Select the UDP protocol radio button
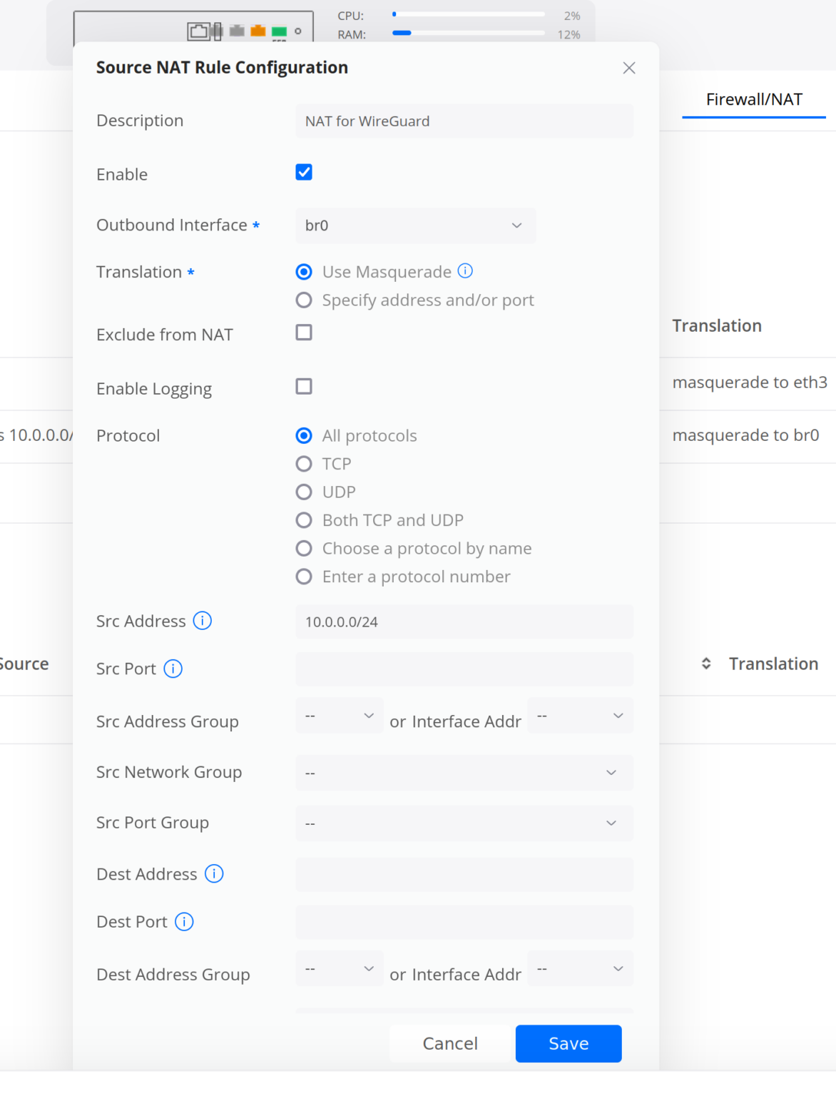836x1096 pixels. (304, 492)
